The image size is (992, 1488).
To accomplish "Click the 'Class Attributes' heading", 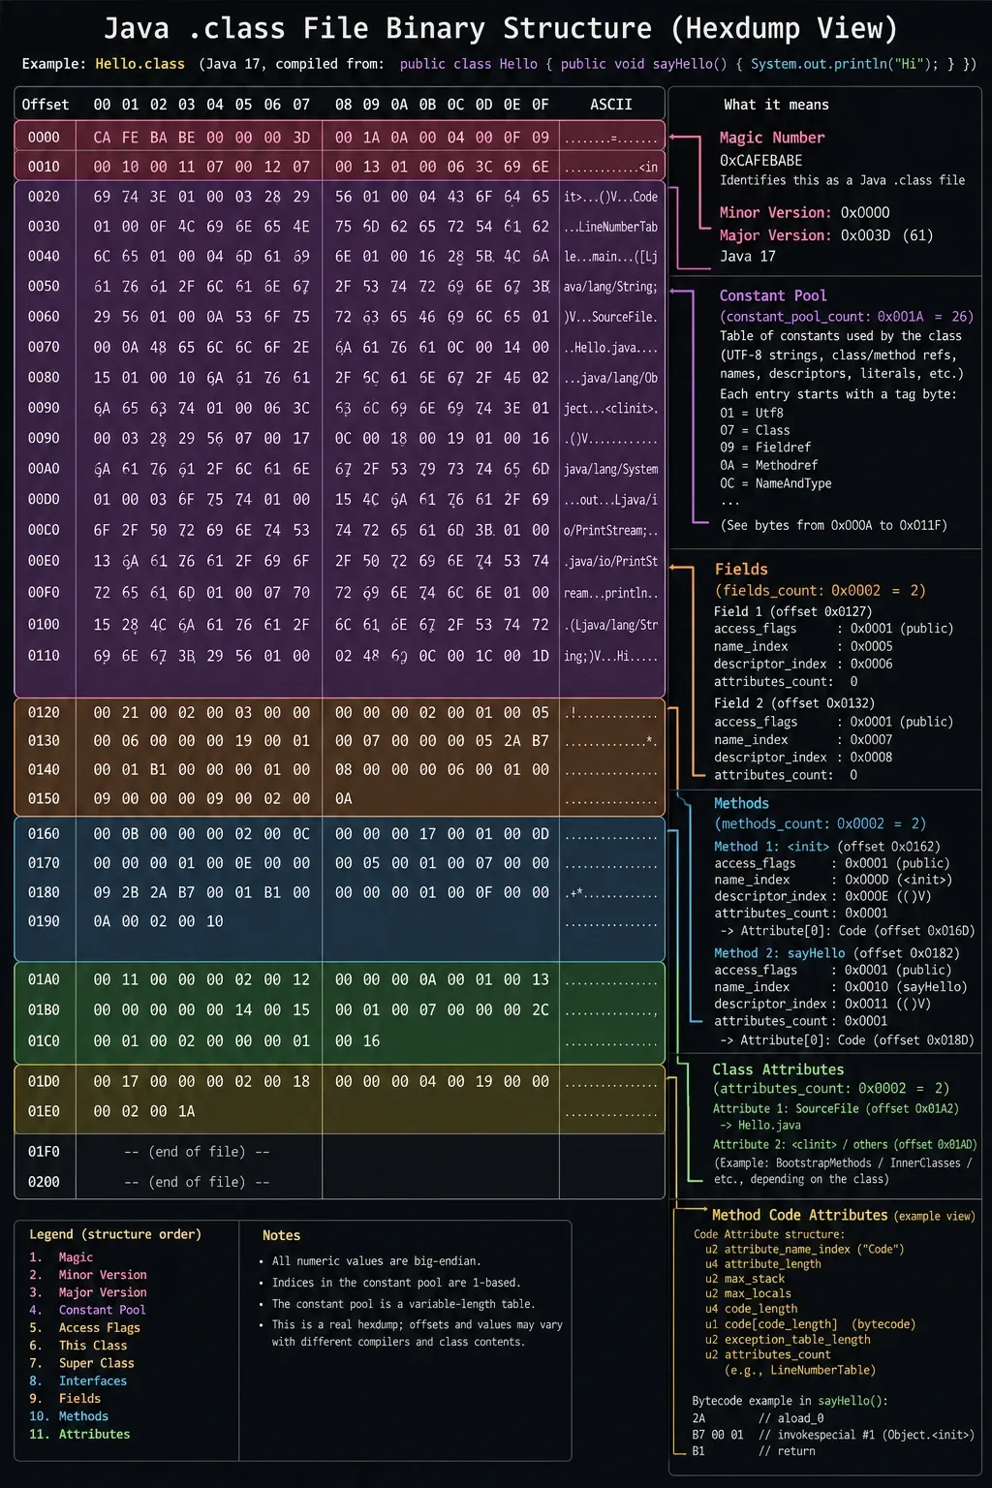I will click(778, 1069).
